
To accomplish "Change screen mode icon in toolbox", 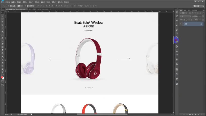I will [x=2, y=85].
